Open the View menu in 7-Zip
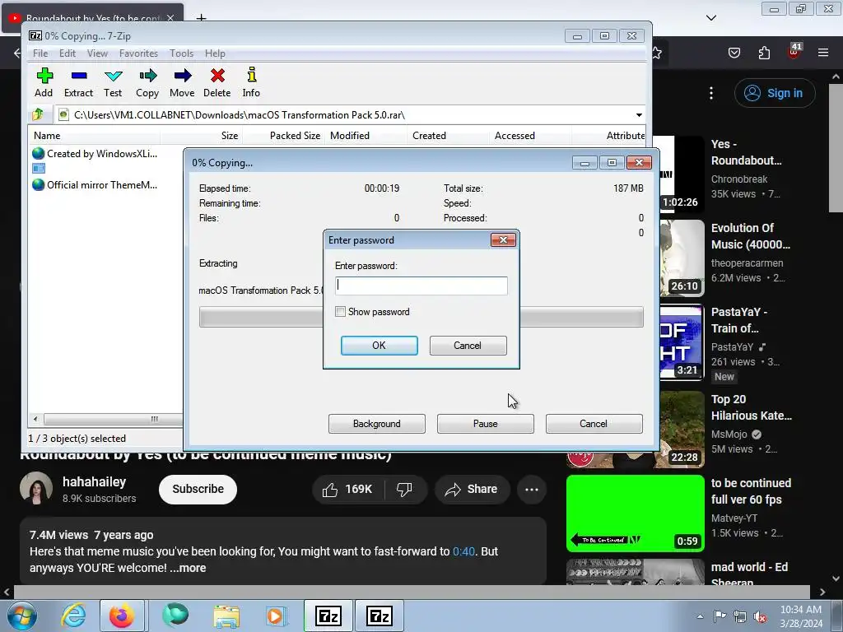 click(x=97, y=53)
